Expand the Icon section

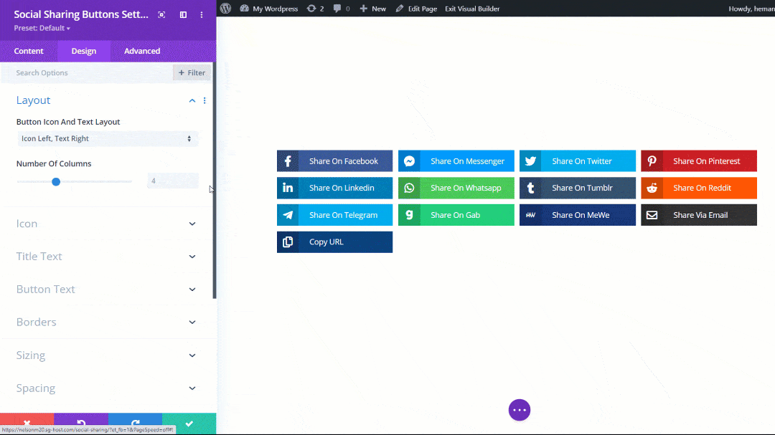(x=107, y=224)
